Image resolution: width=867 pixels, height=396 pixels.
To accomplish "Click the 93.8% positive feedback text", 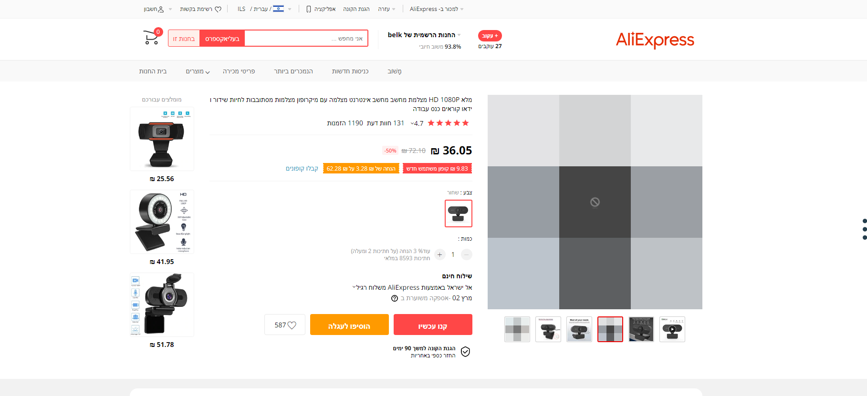I will click(440, 47).
